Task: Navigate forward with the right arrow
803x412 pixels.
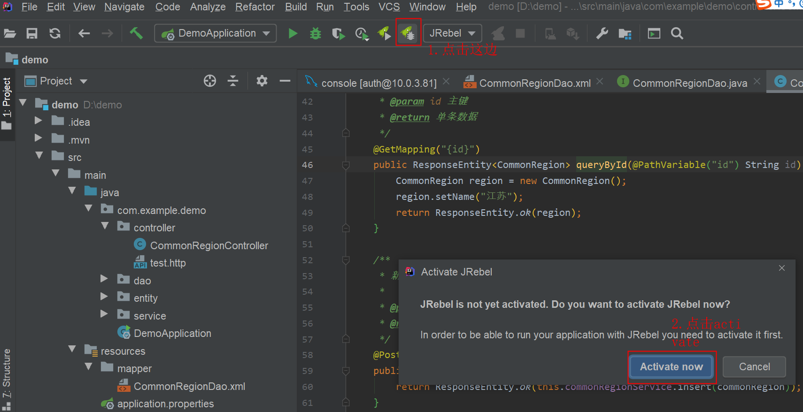Action: pos(108,33)
